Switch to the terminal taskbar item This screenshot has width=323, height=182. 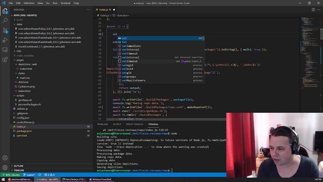tap(20, 179)
